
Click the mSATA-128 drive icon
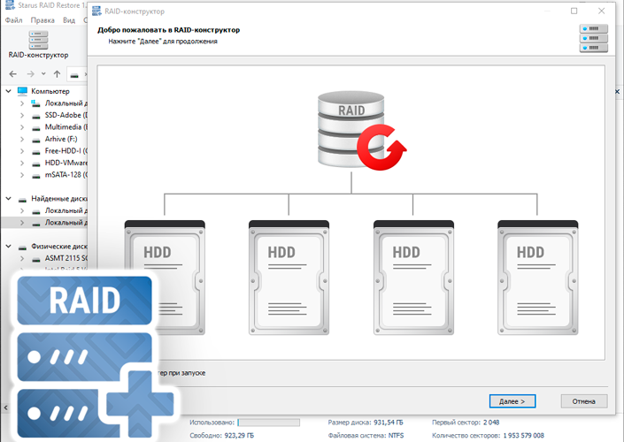[36, 176]
